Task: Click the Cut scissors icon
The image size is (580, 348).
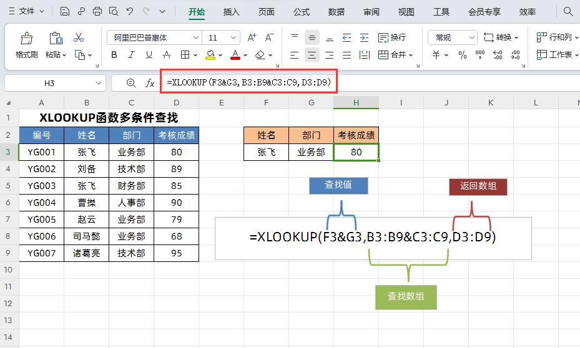Action: pyautogui.click(x=79, y=37)
